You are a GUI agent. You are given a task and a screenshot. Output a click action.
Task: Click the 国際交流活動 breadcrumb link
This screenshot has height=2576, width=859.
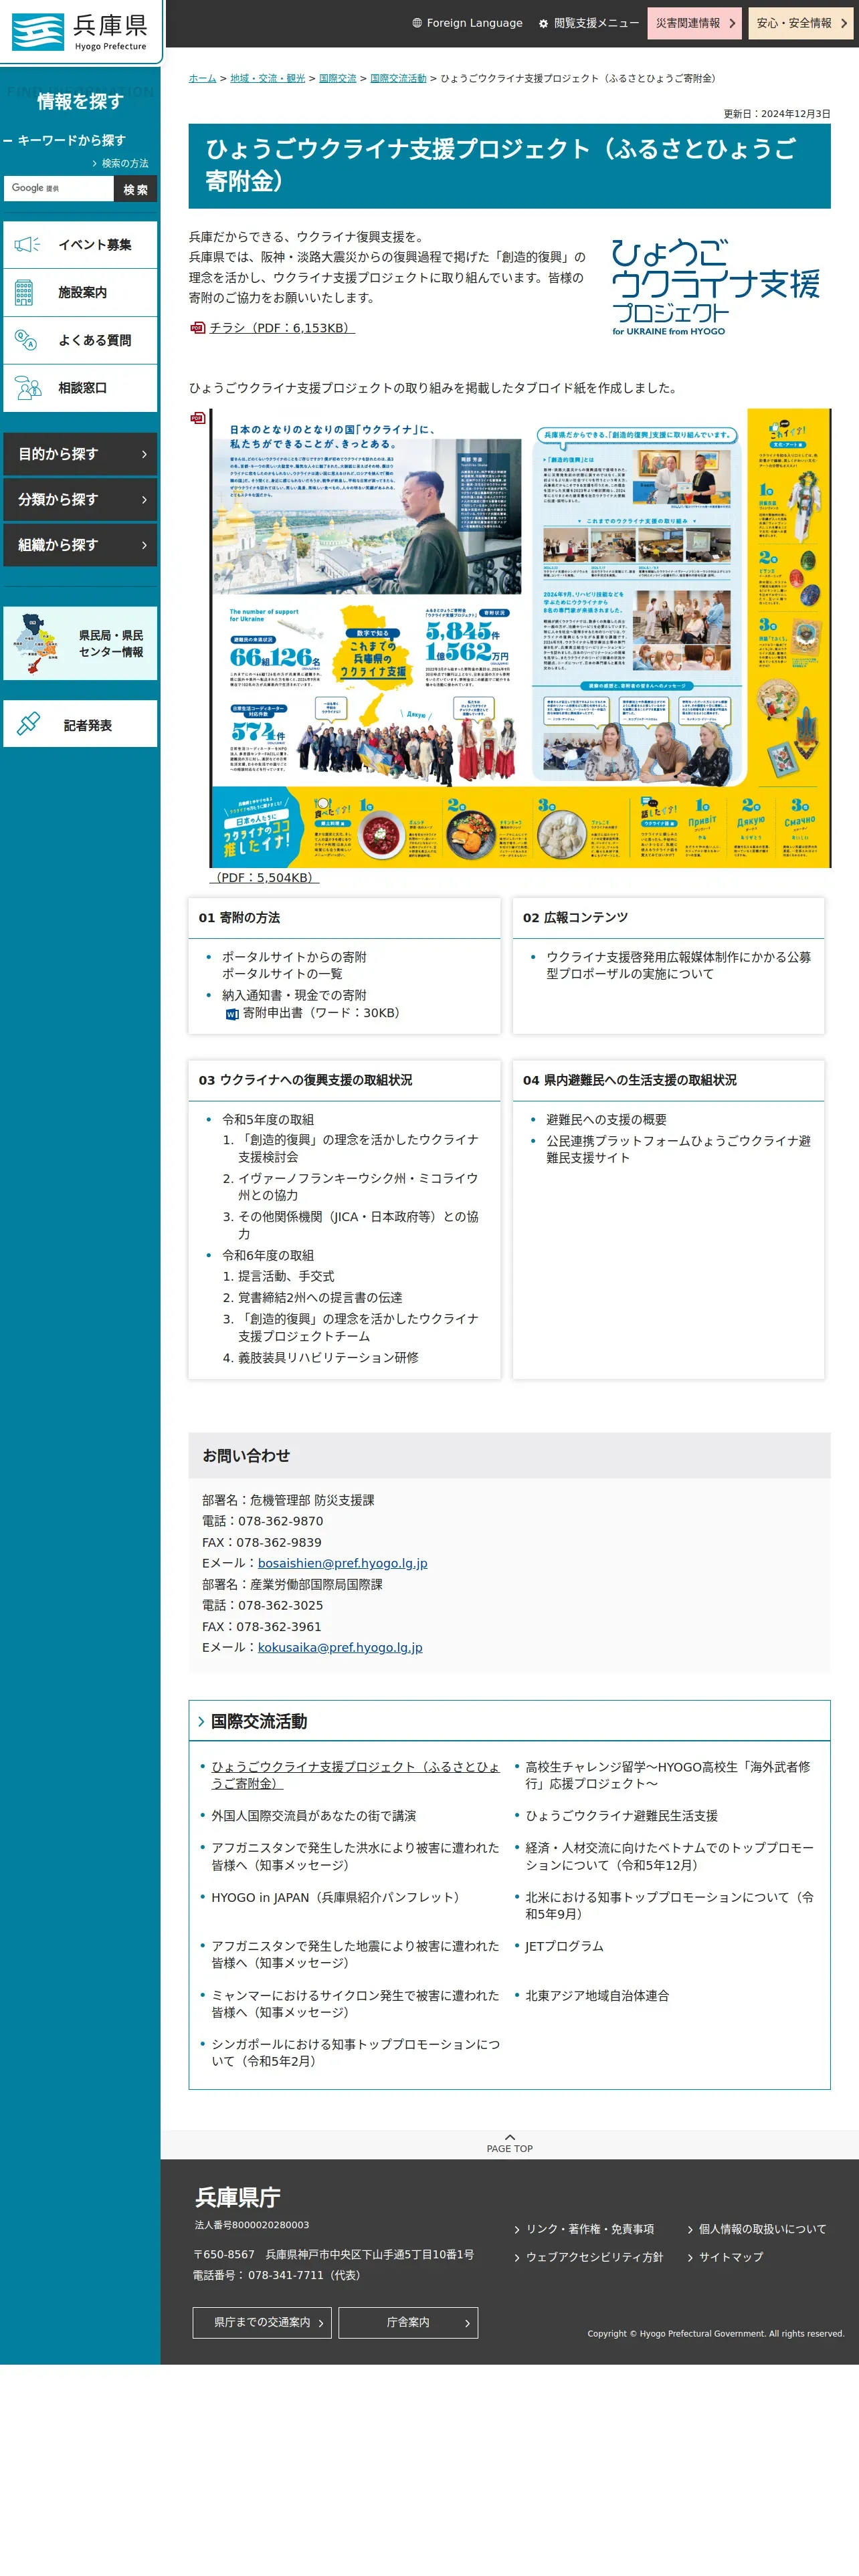click(398, 78)
